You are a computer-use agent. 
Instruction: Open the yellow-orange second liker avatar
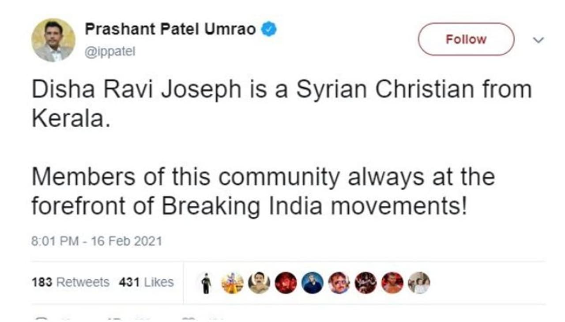(232, 283)
